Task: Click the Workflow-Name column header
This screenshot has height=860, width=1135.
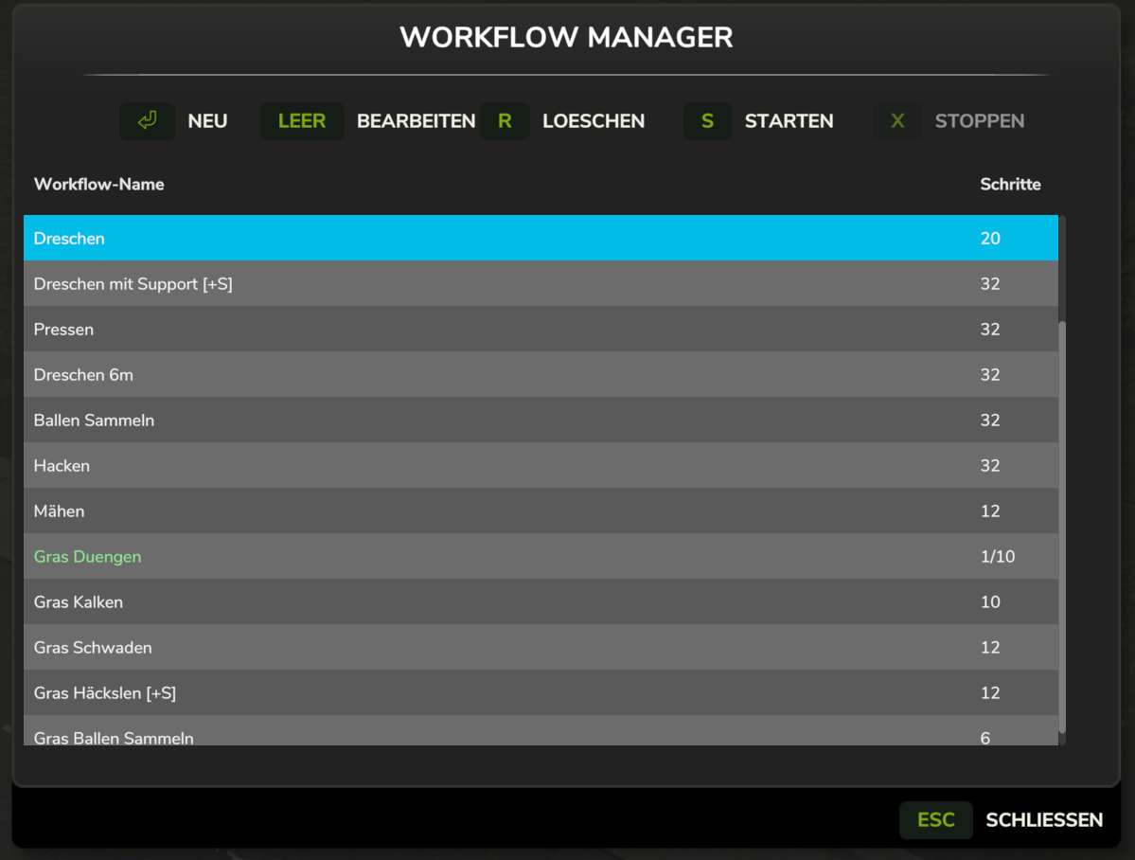Action: coord(99,184)
